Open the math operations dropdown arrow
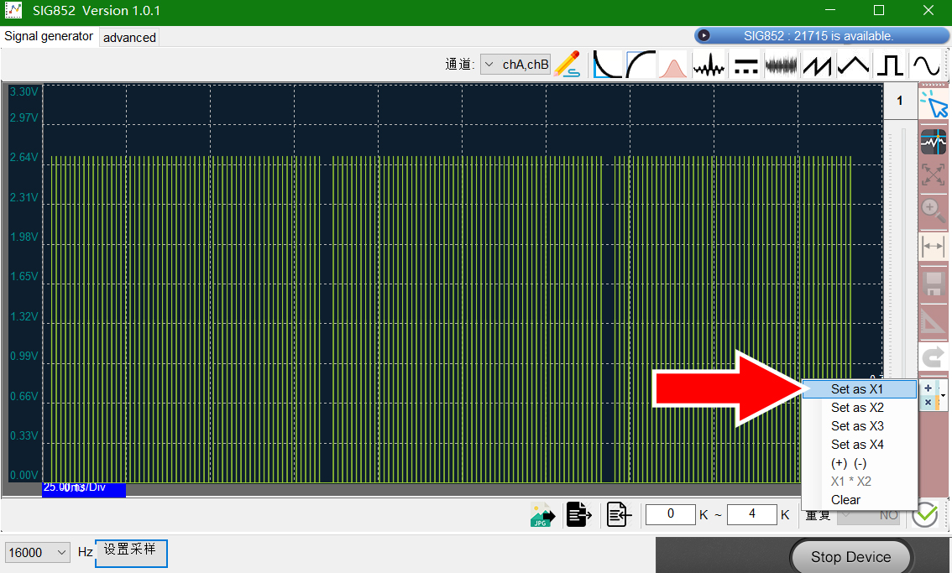 [943, 395]
